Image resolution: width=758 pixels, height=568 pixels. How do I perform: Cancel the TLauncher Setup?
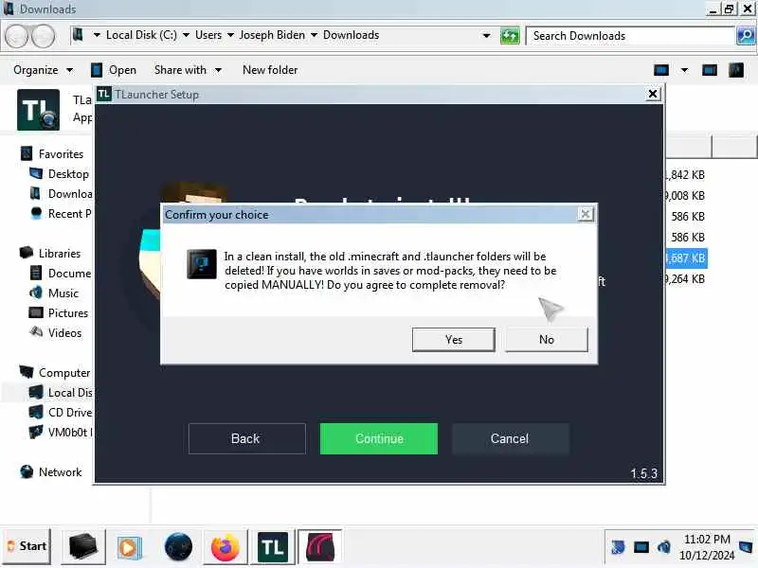(511, 438)
